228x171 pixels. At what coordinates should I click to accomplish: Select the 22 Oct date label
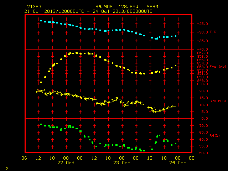66,162
